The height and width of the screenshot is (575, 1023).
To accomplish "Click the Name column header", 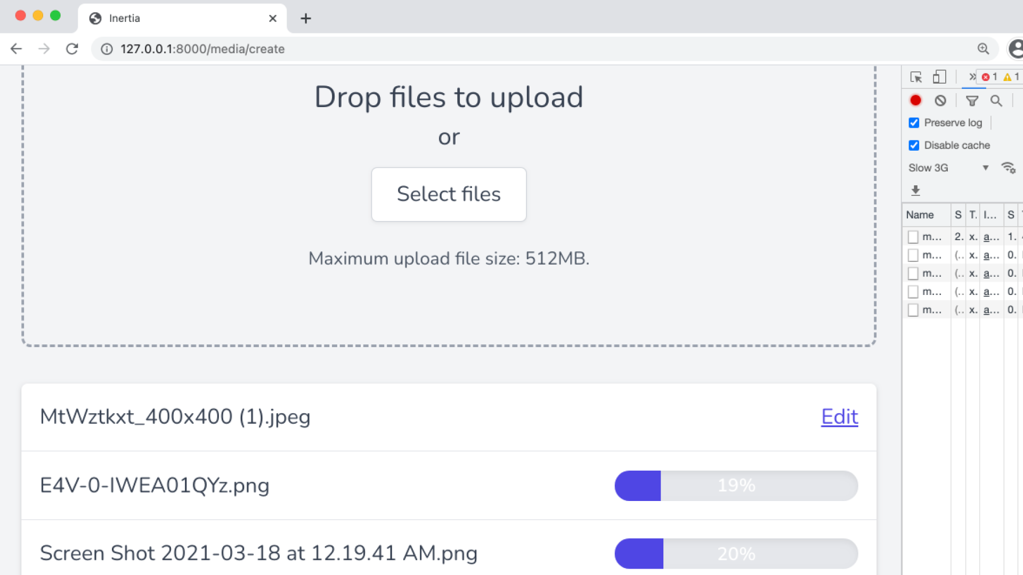I will click(x=920, y=215).
